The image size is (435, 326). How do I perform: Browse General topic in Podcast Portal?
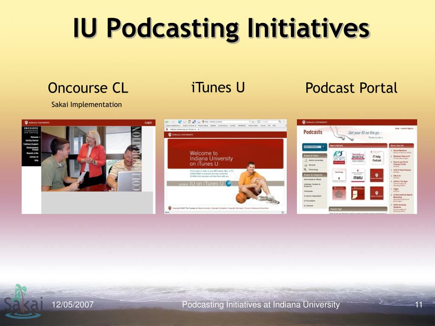312,165
